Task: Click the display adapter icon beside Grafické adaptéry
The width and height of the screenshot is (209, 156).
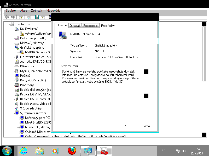Action: [17, 48]
